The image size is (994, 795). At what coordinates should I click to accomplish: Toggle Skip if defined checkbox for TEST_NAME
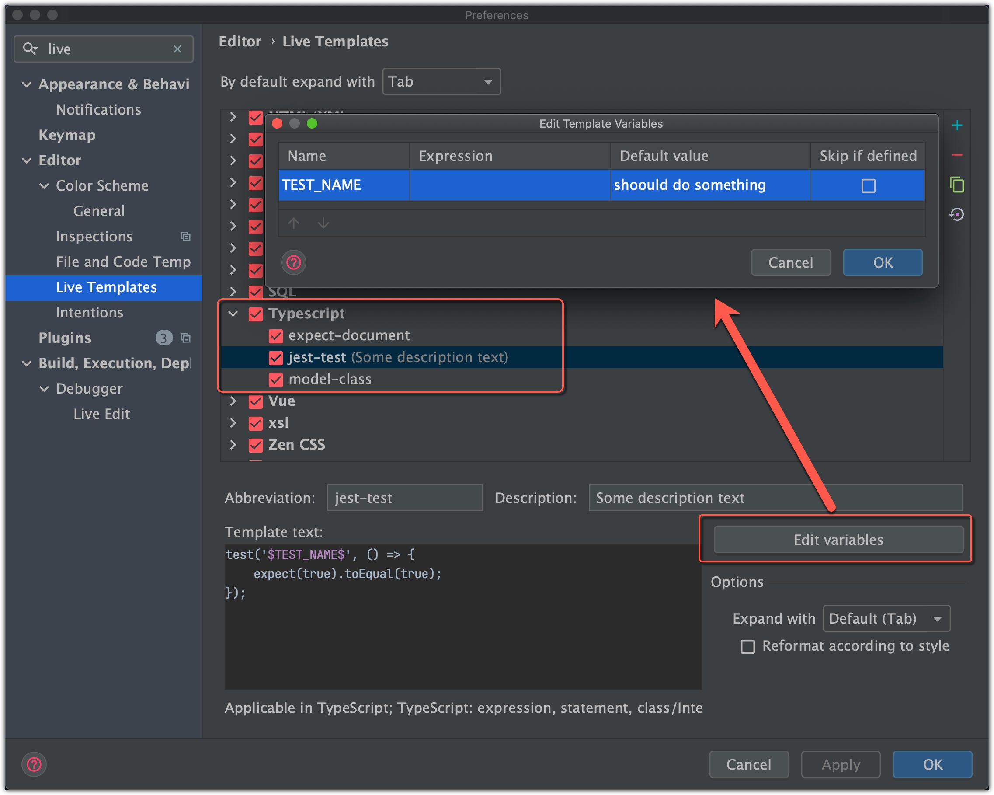coord(868,185)
